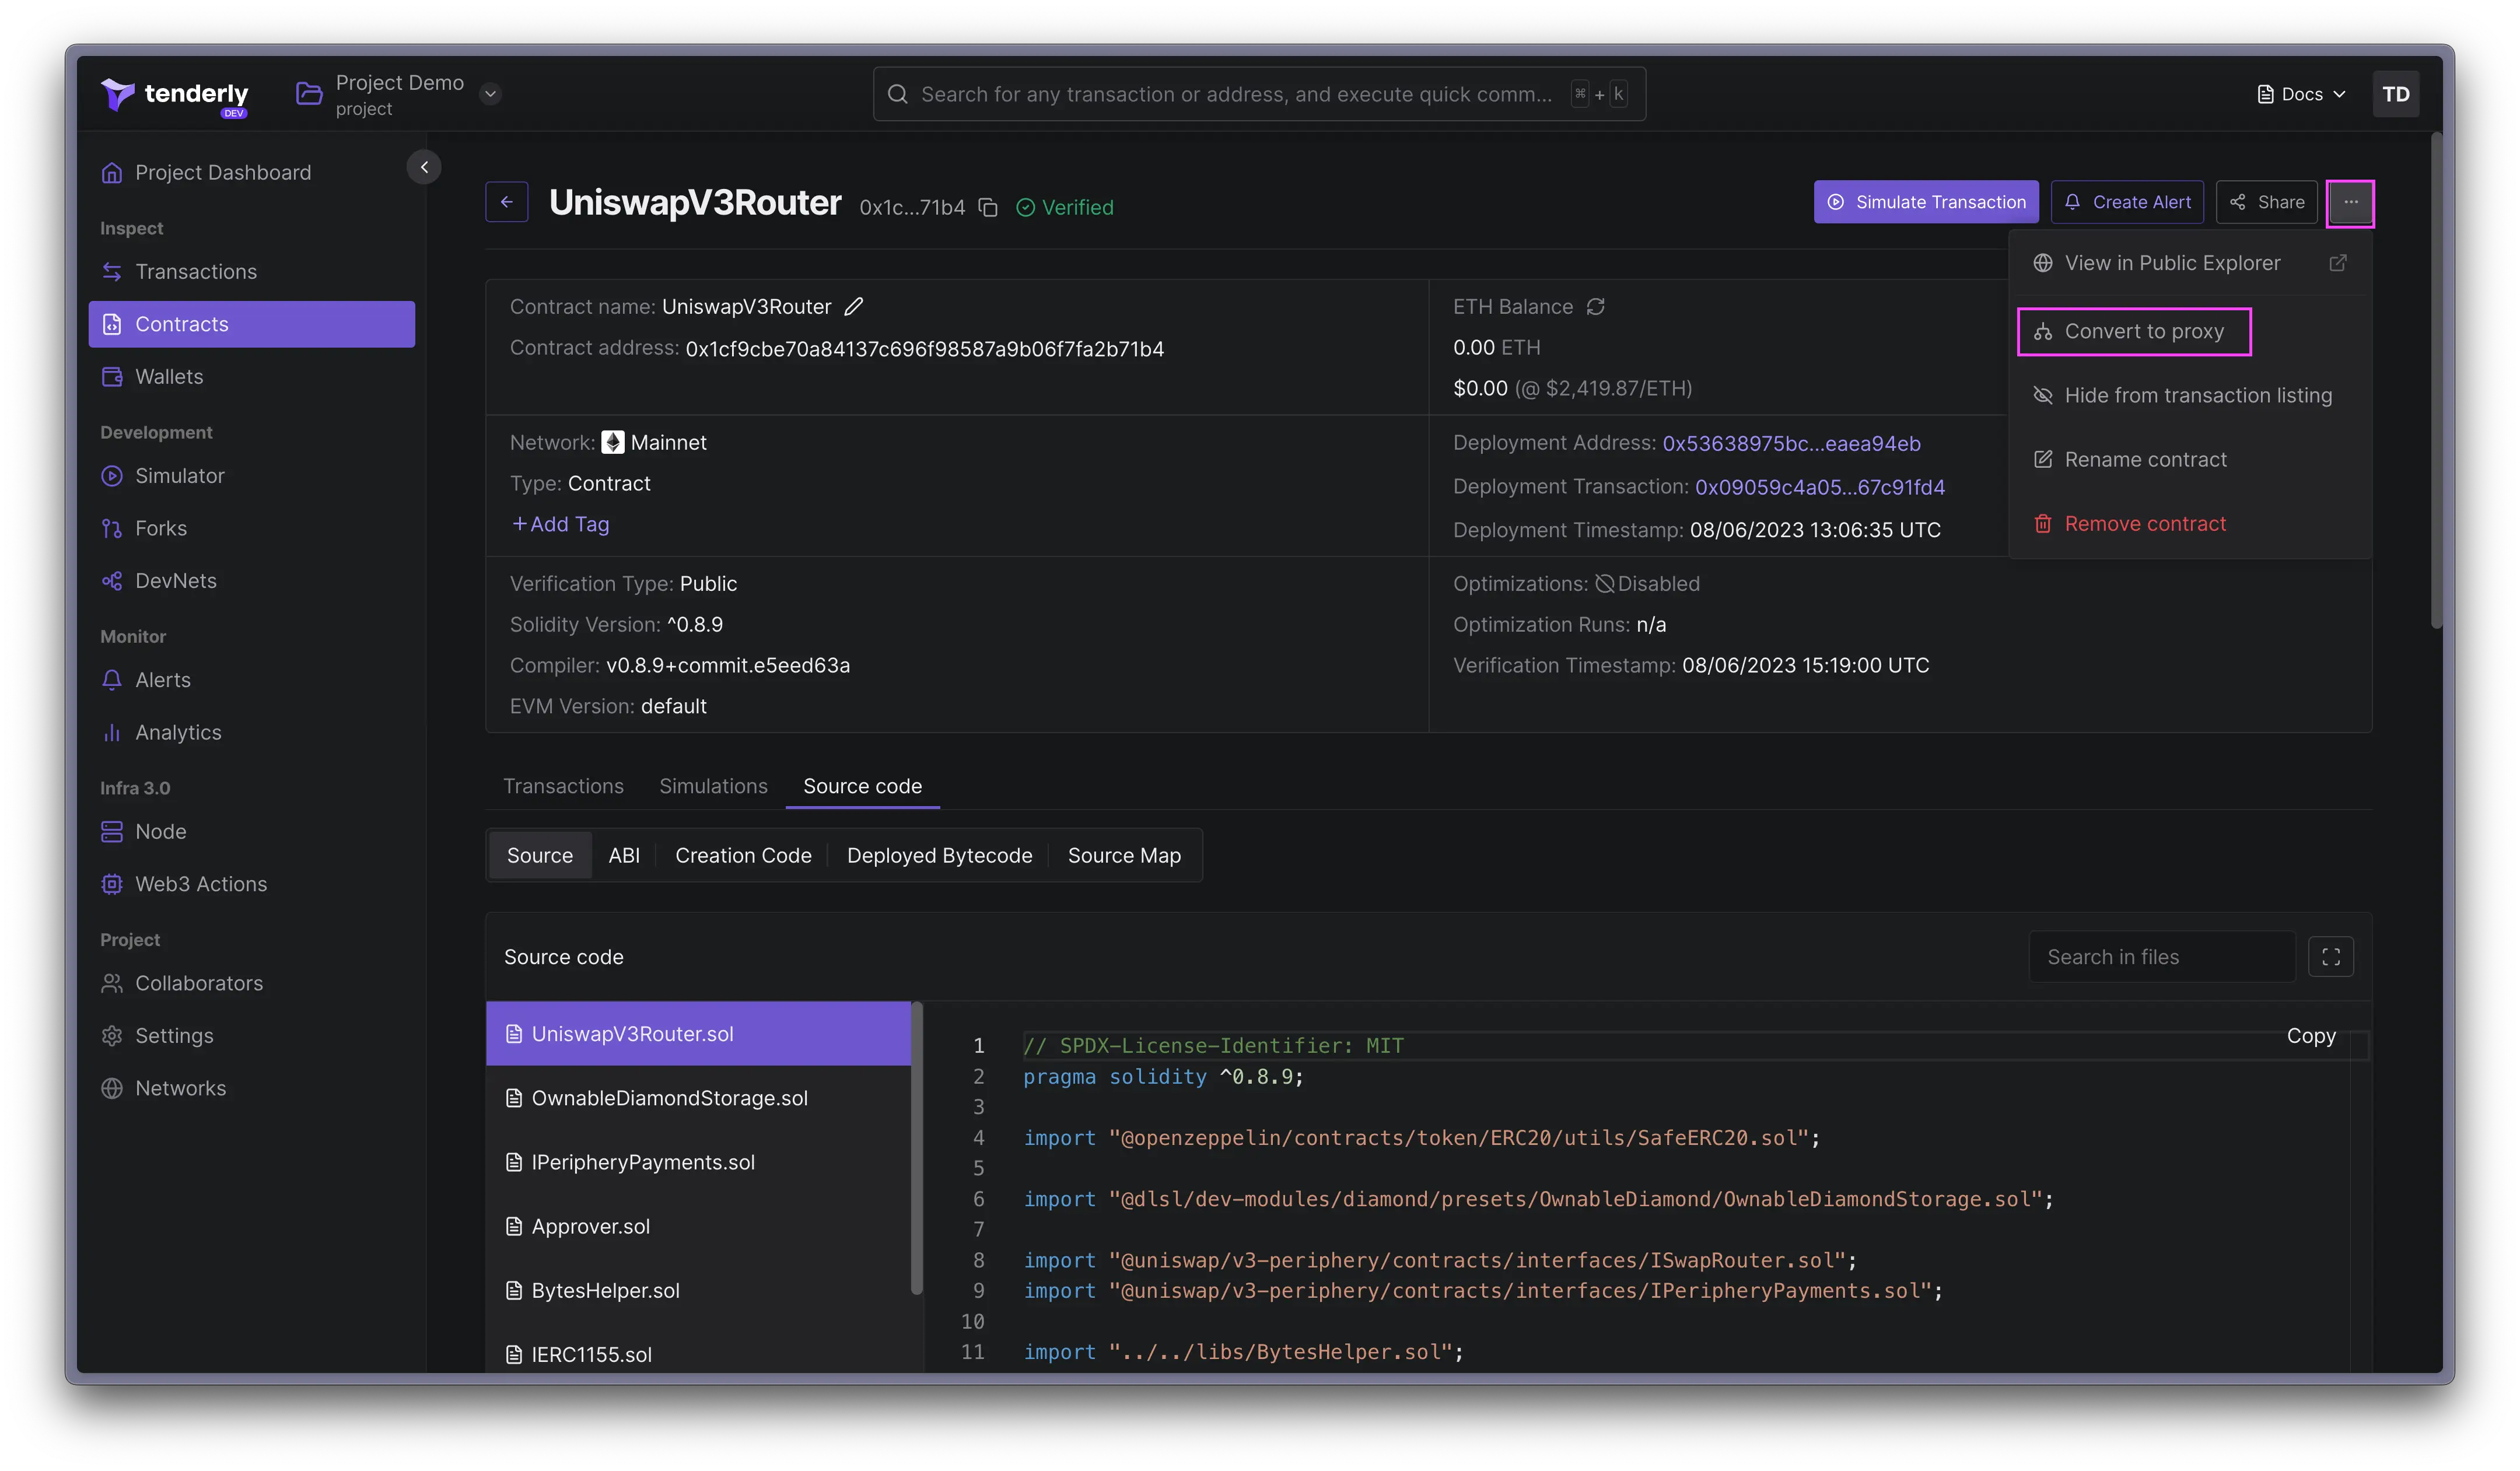Screen dimensions: 2520x1471
Task: Click the Share button
Action: pyautogui.click(x=2266, y=202)
